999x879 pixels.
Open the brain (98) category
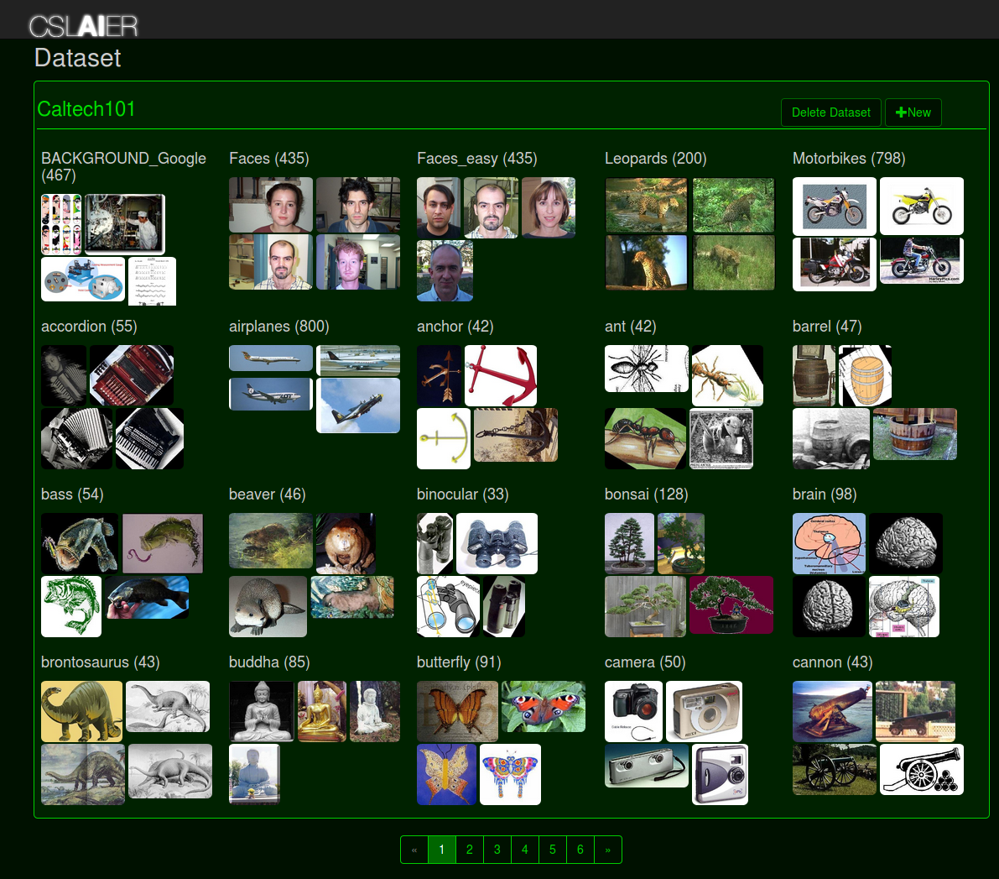825,494
